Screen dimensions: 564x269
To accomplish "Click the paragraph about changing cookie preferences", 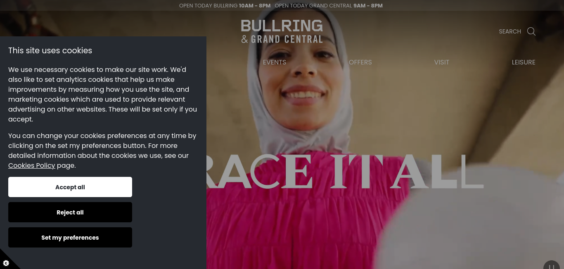I will [102, 150].
